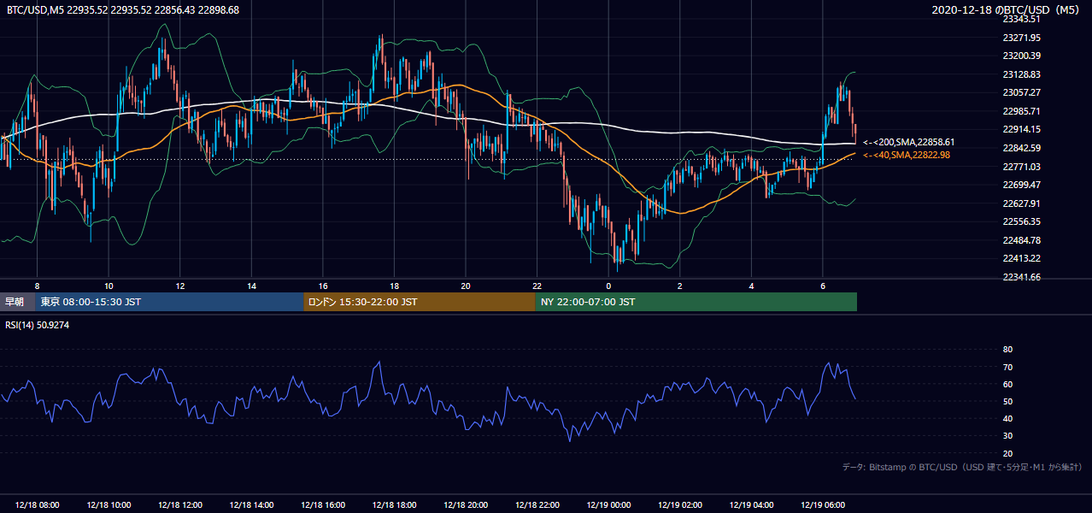Viewport: 1092px width, 513px height.
Task: Click hour tick 20 under price chart
Action: tap(466, 286)
